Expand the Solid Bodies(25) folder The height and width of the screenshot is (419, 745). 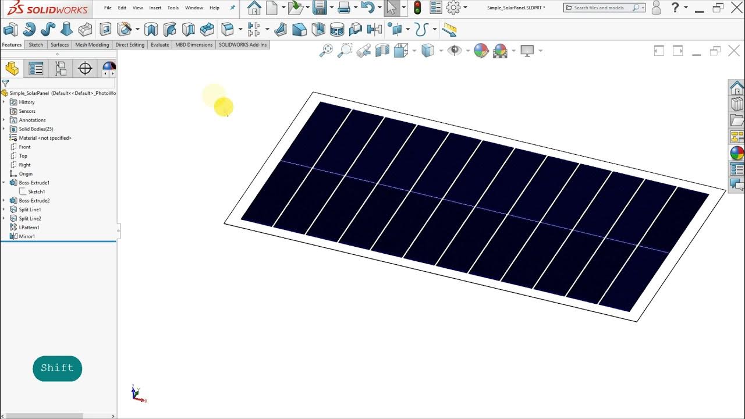tap(3, 129)
